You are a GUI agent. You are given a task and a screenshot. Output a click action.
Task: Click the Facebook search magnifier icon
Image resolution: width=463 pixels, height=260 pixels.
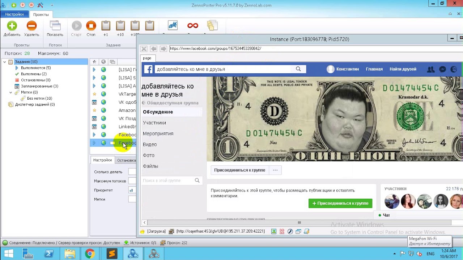coord(298,69)
